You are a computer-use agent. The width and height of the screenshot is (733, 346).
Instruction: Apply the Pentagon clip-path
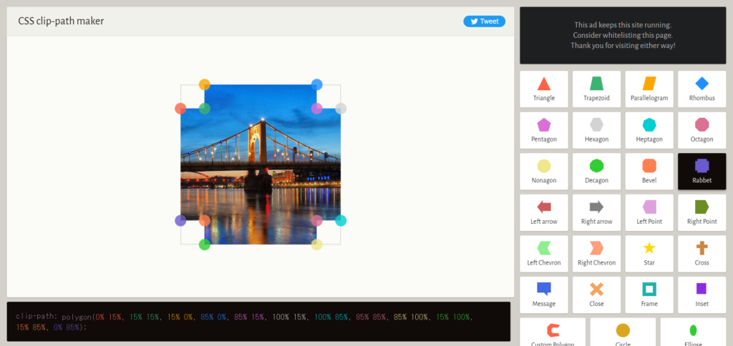(x=544, y=130)
